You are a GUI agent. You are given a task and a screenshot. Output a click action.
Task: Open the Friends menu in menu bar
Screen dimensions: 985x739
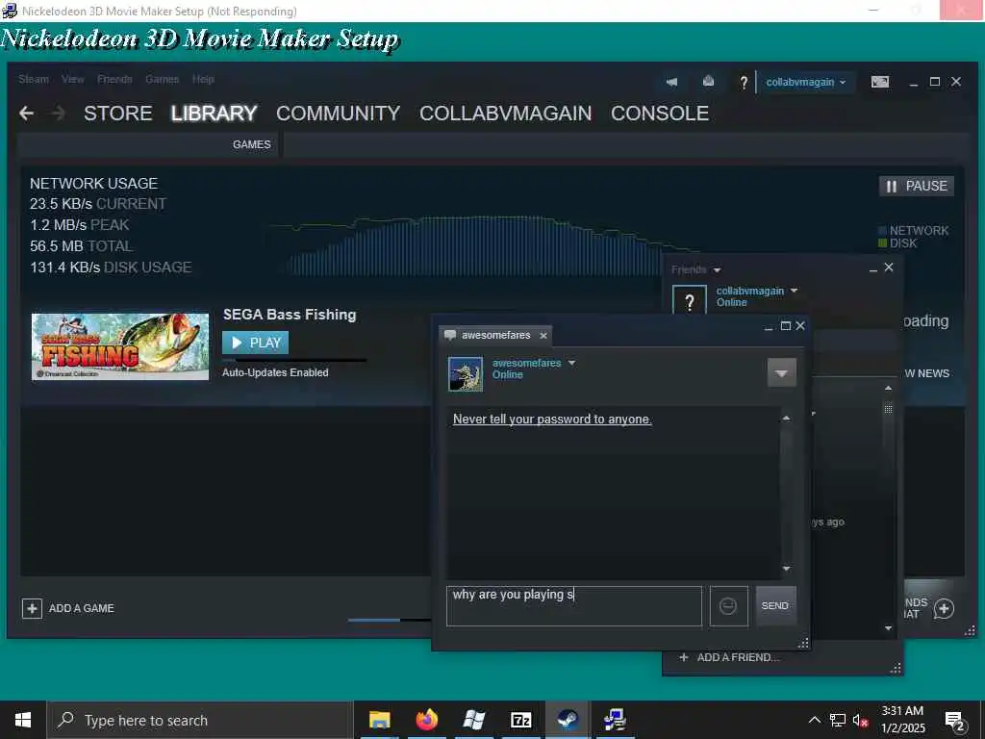coord(115,79)
